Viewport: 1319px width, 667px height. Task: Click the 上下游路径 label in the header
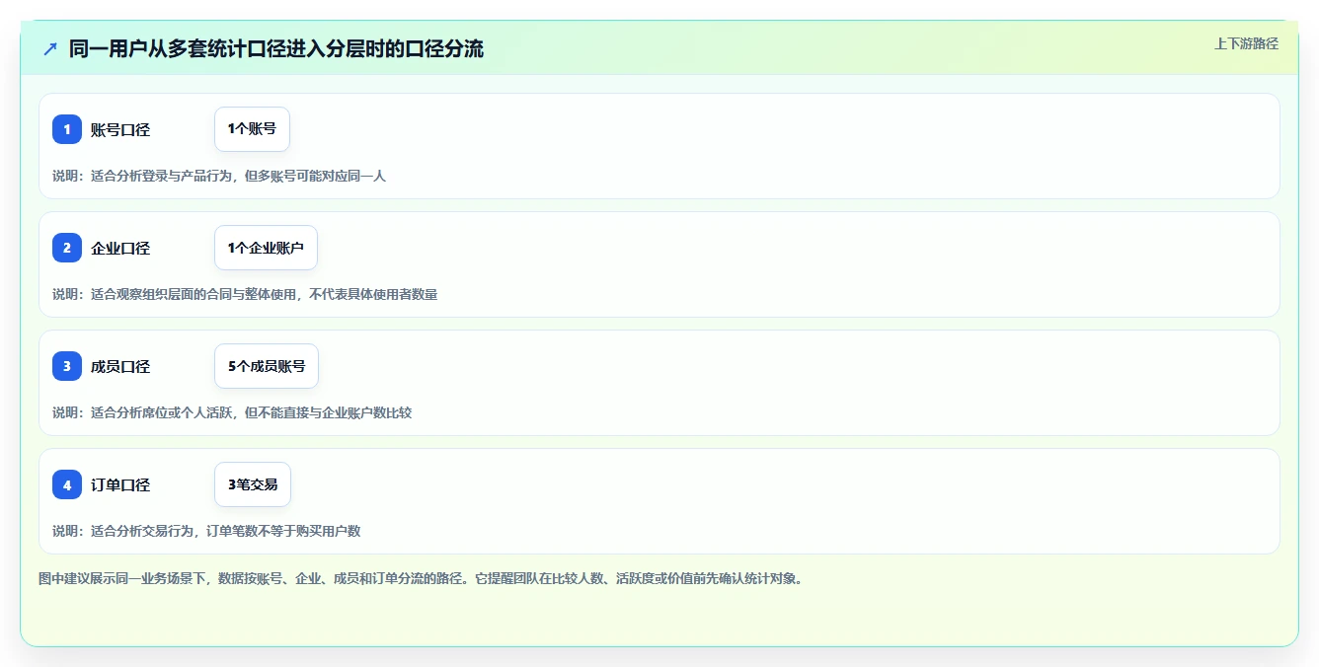point(1246,43)
